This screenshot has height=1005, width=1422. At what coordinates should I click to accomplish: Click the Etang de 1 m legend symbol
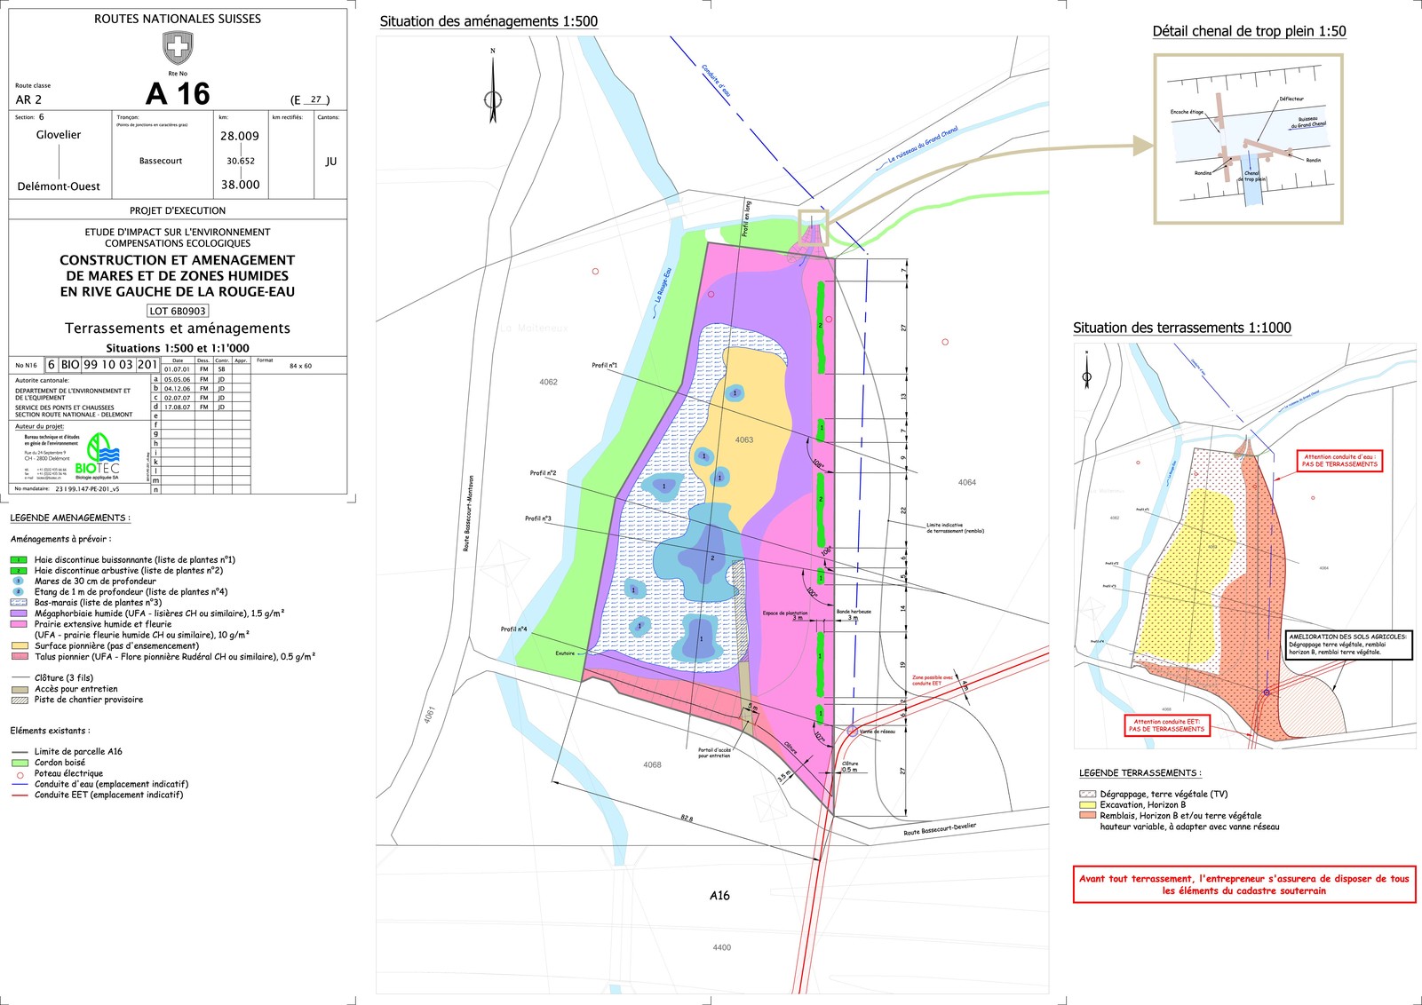[19, 592]
